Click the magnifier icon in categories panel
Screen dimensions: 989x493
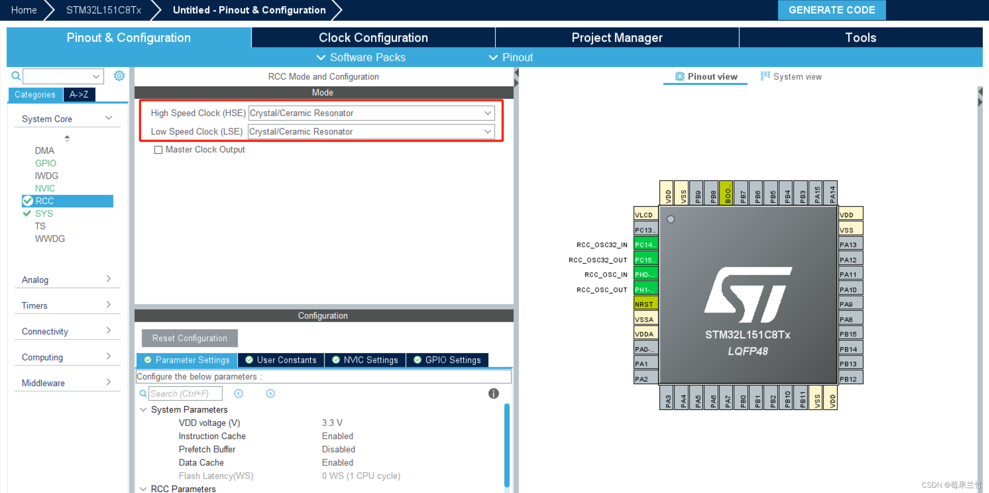click(x=16, y=76)
